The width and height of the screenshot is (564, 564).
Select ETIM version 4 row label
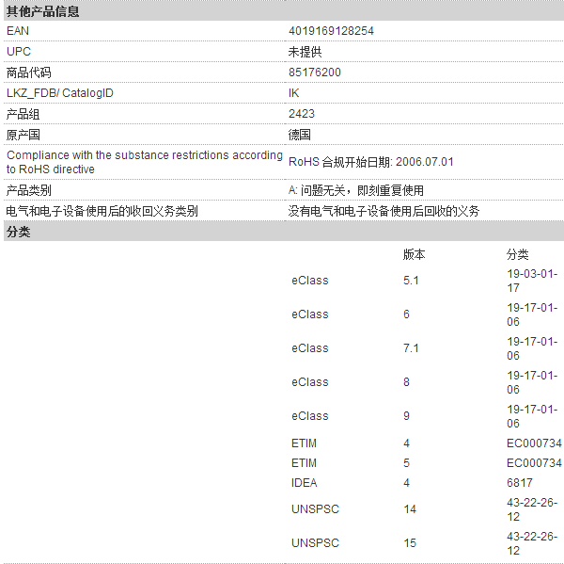pyautogui.click(x=304, y=443)
